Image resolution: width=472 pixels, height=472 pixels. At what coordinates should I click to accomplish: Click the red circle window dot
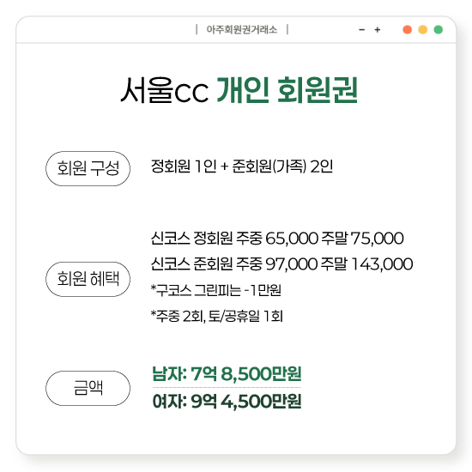coord(408,30)
